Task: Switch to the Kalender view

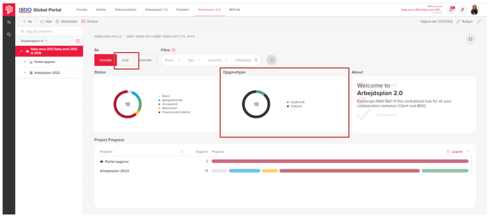Action: (x=146, y=60)
